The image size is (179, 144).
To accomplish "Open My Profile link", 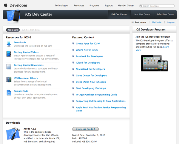I will 157,22.
